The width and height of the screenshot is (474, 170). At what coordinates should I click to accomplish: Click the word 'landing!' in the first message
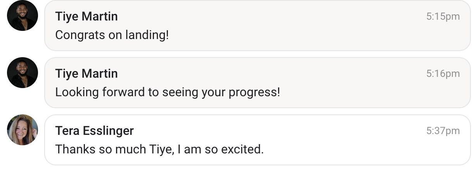[147, 36]
